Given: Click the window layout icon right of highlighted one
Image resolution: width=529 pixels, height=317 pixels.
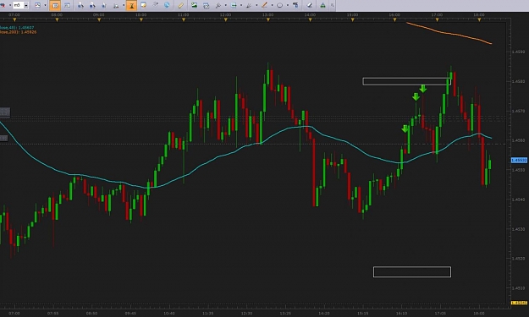Looking at the screenshot, I should (x=67, y=5).
